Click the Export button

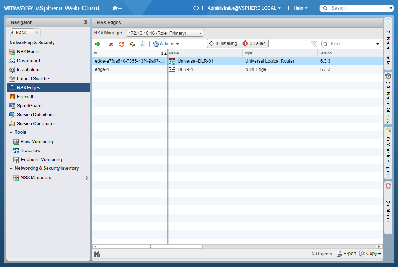(346, 254)
